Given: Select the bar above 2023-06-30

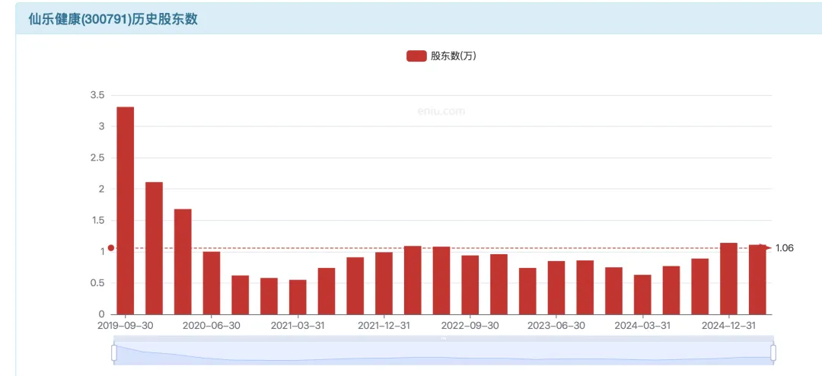Looking at the screenshot, I should point(556,288).
